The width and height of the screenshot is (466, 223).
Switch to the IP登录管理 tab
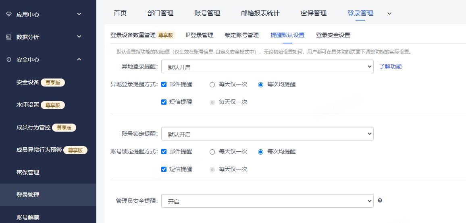pos(200,35)
